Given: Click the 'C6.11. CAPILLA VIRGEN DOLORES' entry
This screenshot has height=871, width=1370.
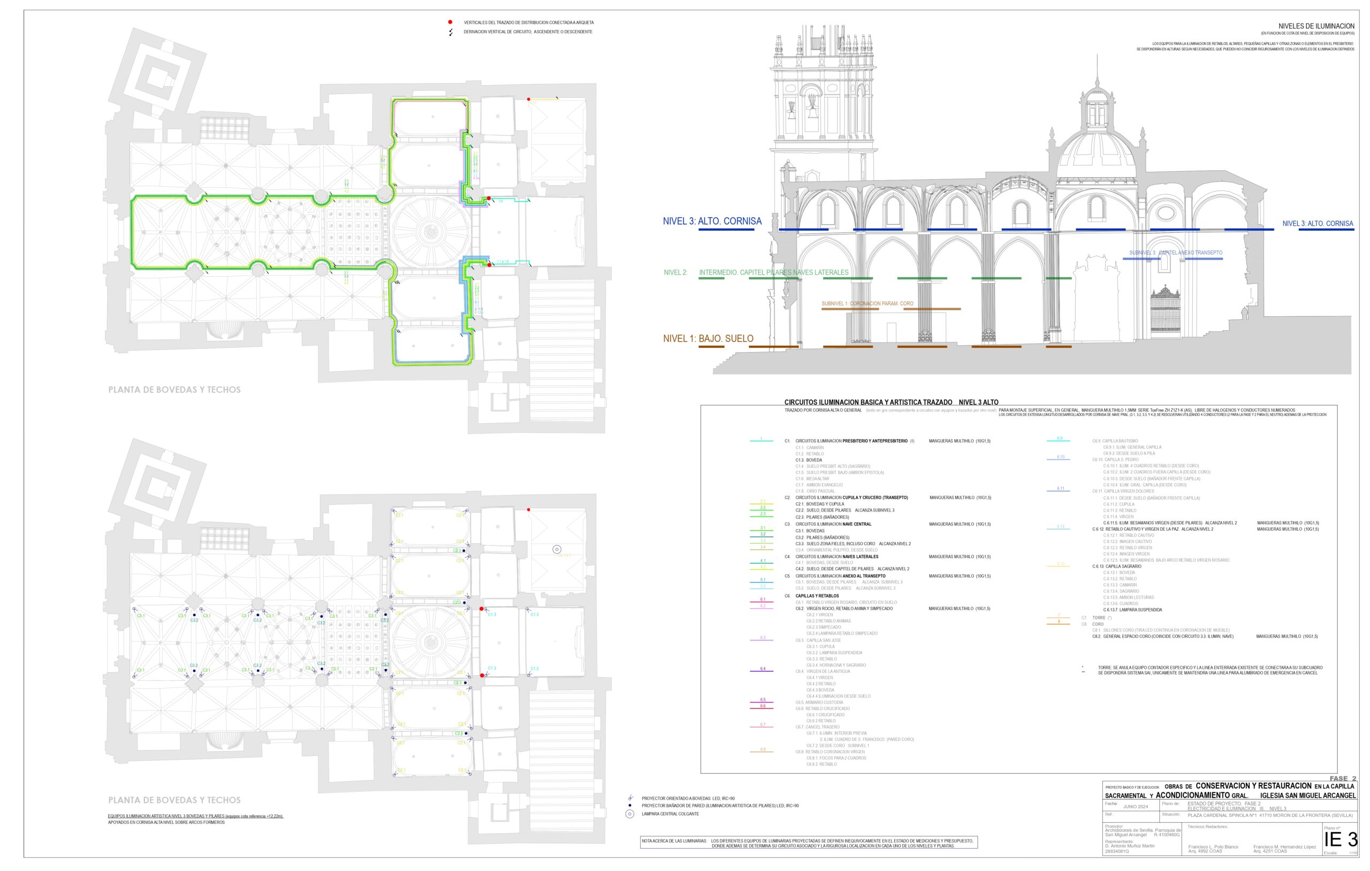Looking at the screenshot, I should [x=1123, y=491].
